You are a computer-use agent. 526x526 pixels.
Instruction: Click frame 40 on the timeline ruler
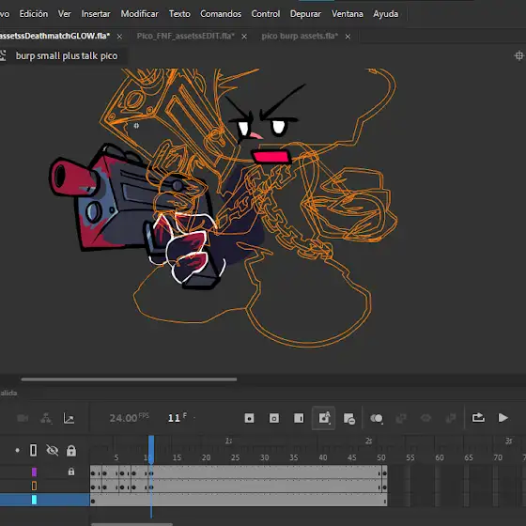pyautogui.click(x=323, y=457)
